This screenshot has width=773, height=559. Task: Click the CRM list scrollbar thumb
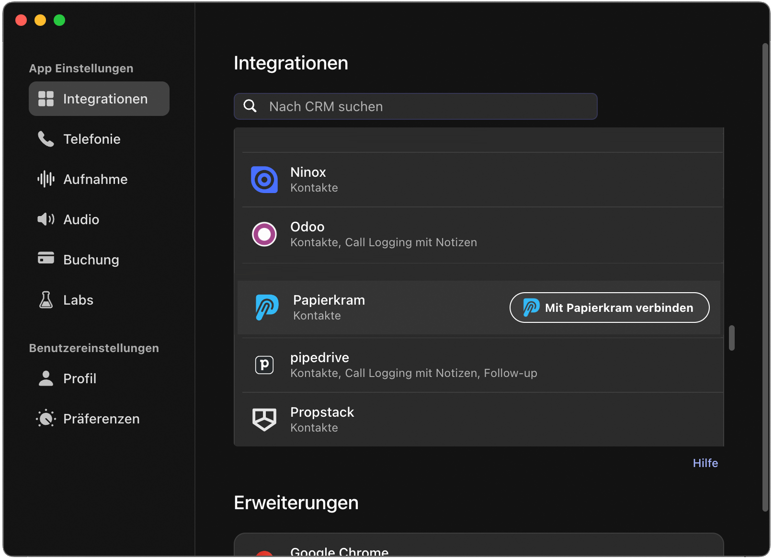coord(731,338)
